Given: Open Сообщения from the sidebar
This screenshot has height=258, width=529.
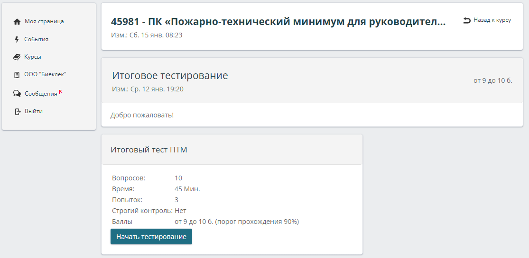Looking at the screenshot, I should [41, 94].
